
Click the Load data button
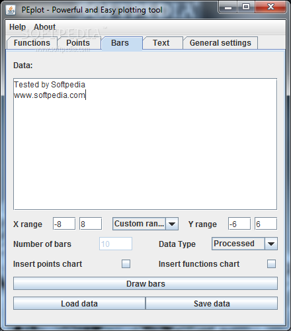pos(79,303)
